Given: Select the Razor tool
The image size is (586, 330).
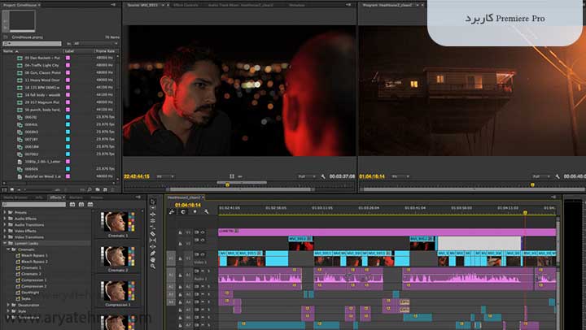Looking at the screenshot, I should coord(153,234).
